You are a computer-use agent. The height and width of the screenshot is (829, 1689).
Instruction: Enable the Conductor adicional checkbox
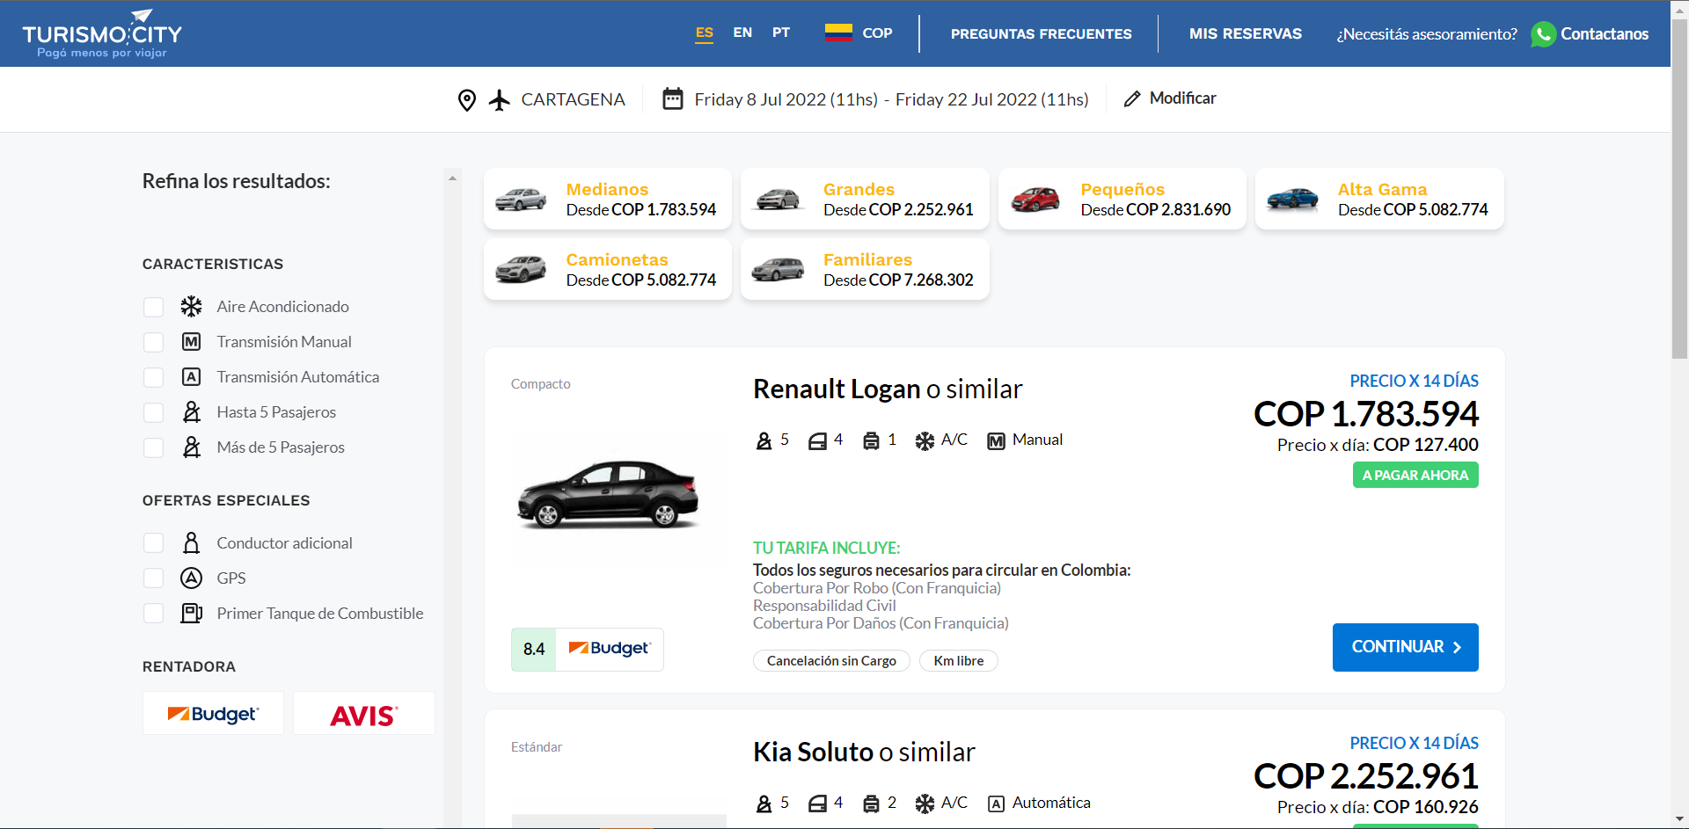pyautogui.click(x=153, y=543)
